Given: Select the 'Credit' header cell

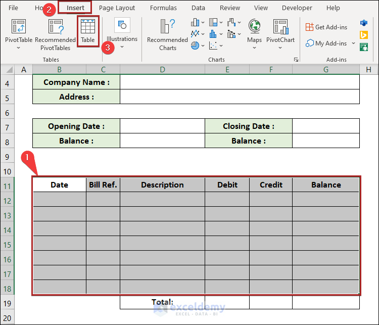Looking at the screenshot, I should [271, 185].
